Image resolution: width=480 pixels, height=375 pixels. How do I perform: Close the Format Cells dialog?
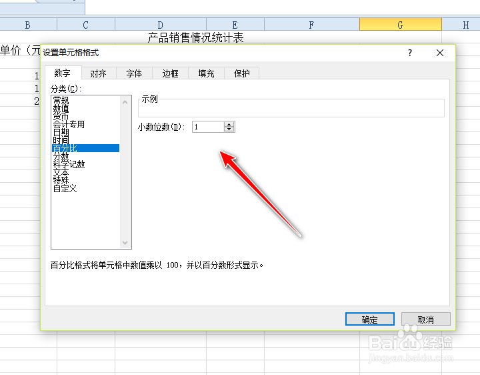click(440, 53)
